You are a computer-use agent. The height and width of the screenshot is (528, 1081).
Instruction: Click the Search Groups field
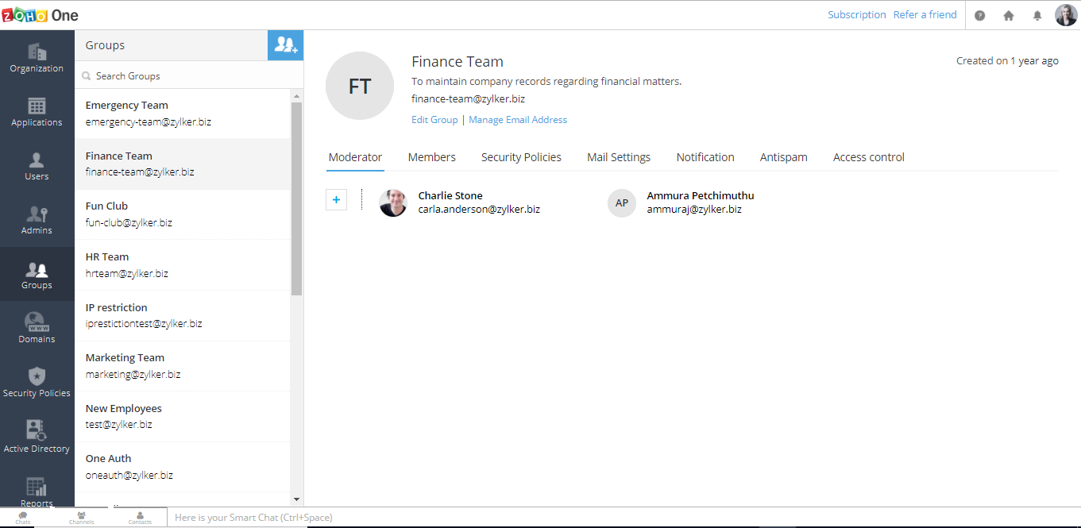[x=191, y=76]
